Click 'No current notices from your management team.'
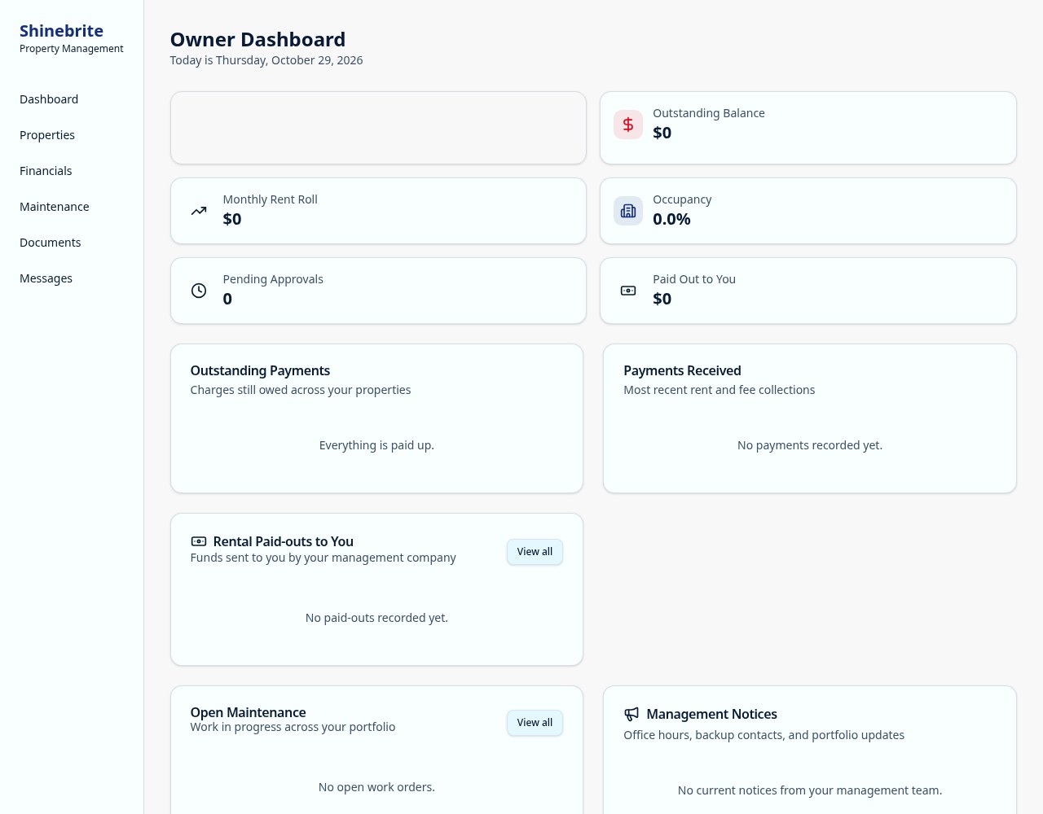Screen dimensions: 1043x814 [810, 790]
